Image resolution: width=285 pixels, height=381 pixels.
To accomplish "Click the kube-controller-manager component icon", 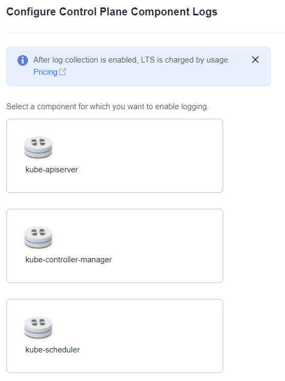I will tap(38, 237).
